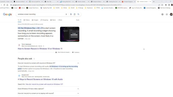Viewport: 173px width, 97px height.
Task: Switch to the New Tab browser tab
Action: click(51, 2)
